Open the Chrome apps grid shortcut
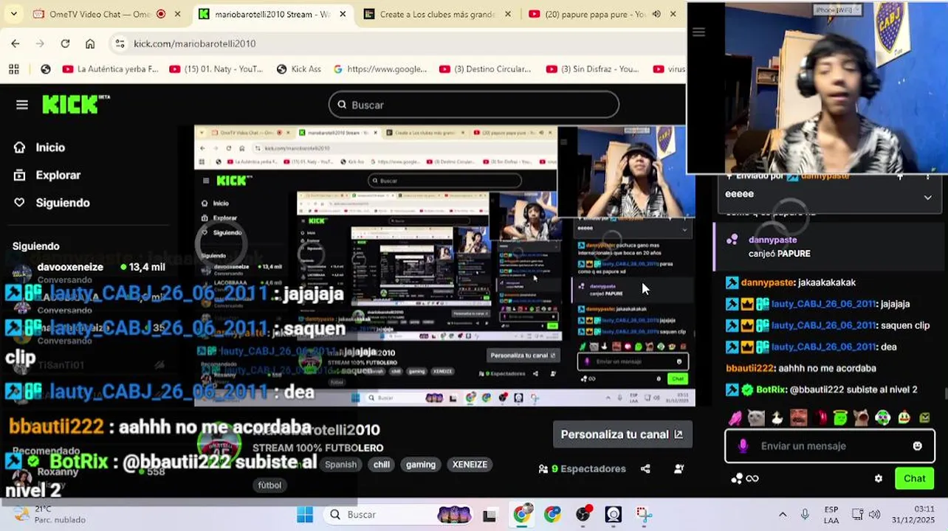The height and width of the screenshot is (531, 948). [x=14, y=69]
